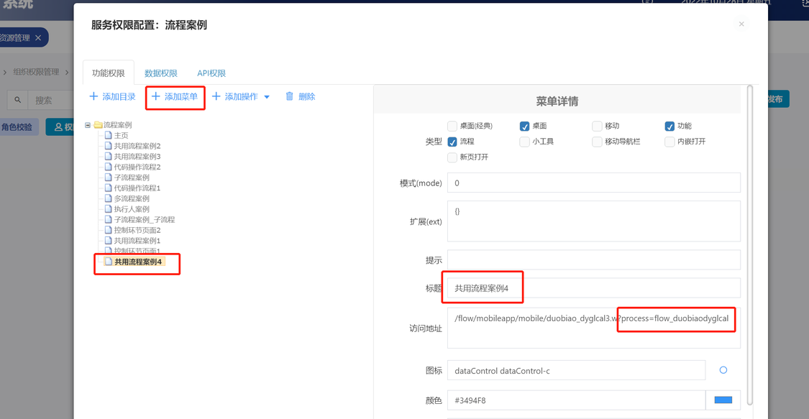Image resolution: width=809 pixels, height=419 pixels.
Task: Collapse the 流程案例 root tree node
Action: (x=88, y=125)
